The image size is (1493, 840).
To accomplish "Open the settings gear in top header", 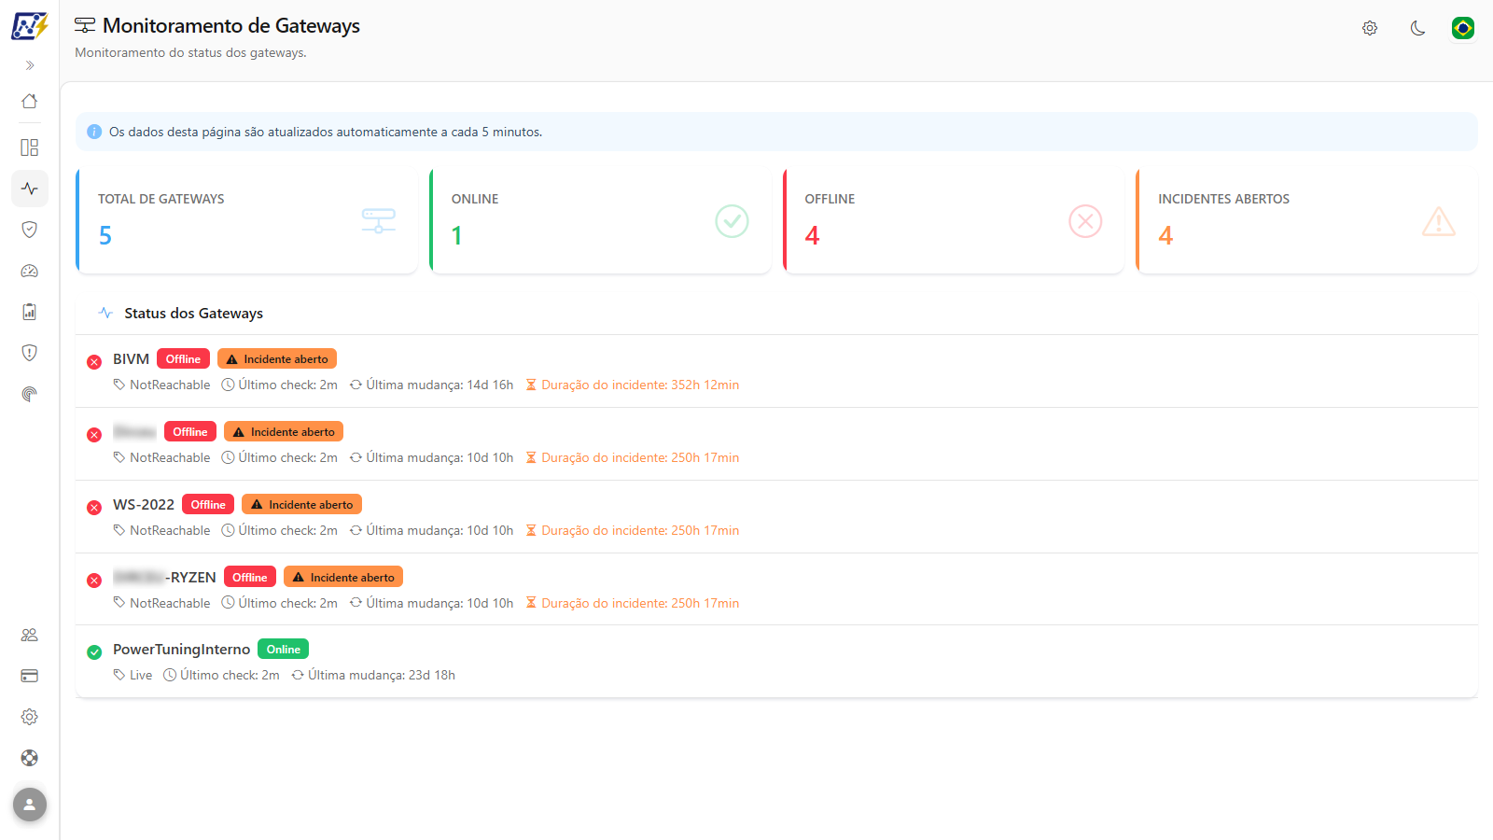I will pos(1370,28).
